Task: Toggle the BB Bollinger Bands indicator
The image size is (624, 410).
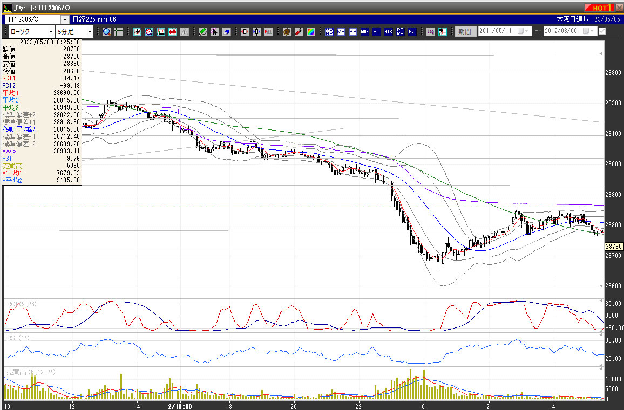Action: click(353, 32)
